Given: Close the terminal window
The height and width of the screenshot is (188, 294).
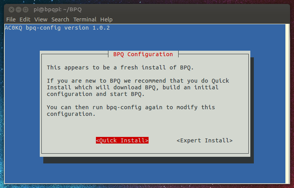Looking at the screenshot, I should 11,9.
